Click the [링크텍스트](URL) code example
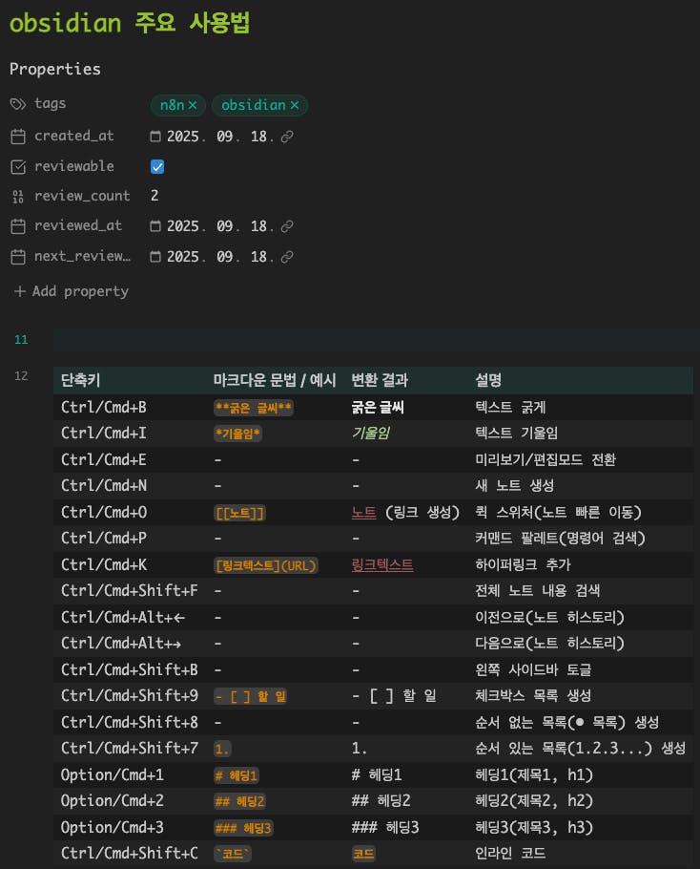 pos(266,566)
